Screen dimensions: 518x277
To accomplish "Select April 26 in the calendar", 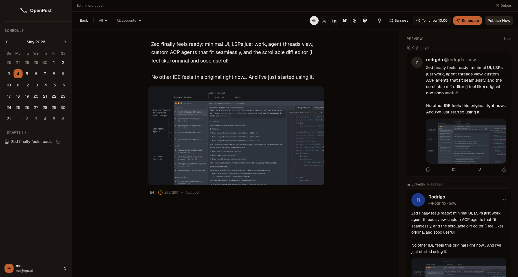I will [9, 62].
